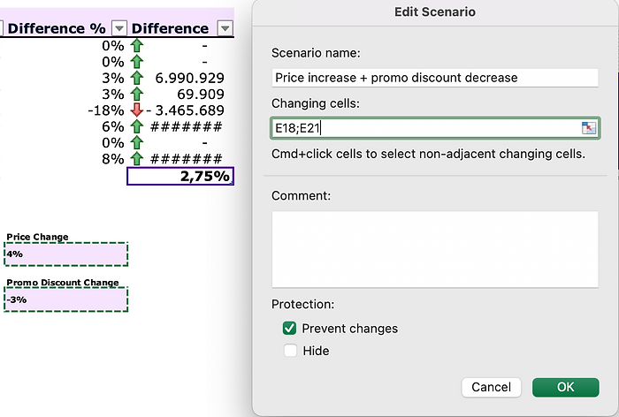Screen dimensions: 619x417
Task: Select the total cell showing 2,75%
Action: (x=180, y=176)
